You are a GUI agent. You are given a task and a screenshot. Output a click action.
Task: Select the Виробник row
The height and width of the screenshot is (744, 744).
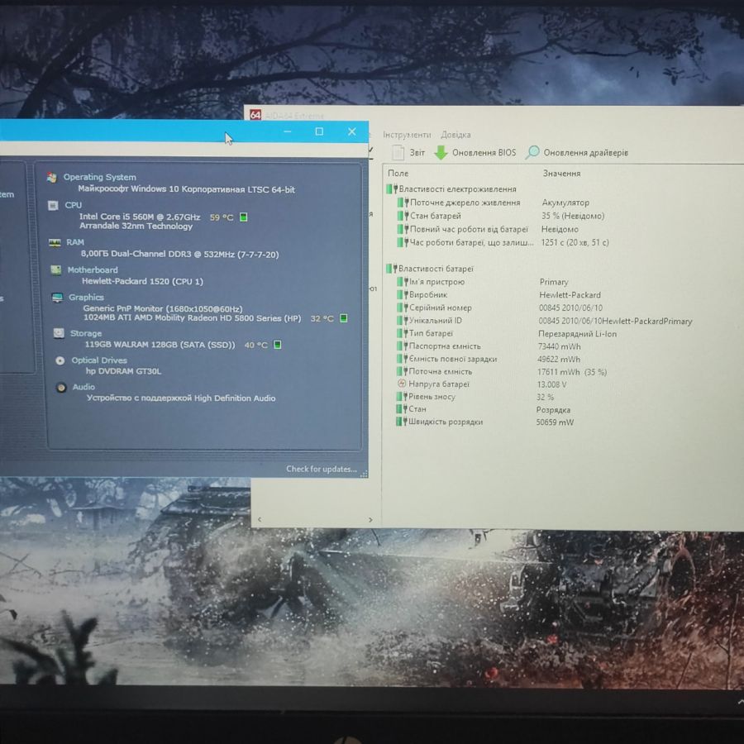tap(498, 294)
